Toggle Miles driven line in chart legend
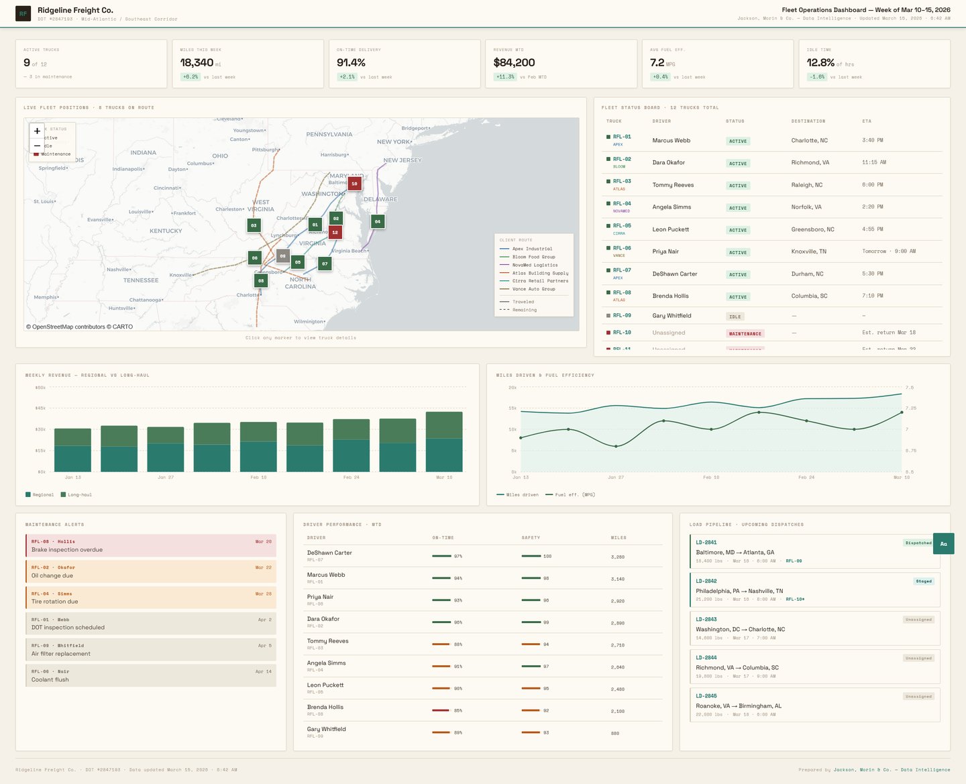The image size is (966, 784). pos(518,495)
